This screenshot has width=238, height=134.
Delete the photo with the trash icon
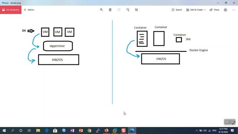click(x=110, y=10)
